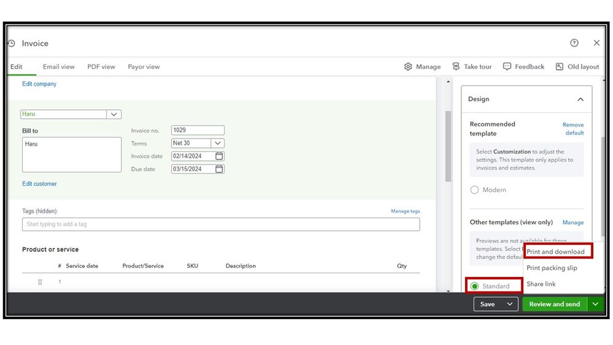Click the Bill to address box
This screenshot has height=345, width=613.
pyautogui.click(x=72, y=155)
